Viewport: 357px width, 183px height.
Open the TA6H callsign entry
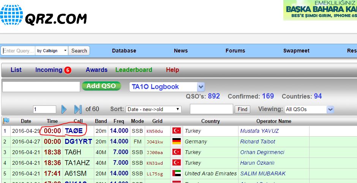click(x=73, y=152)
